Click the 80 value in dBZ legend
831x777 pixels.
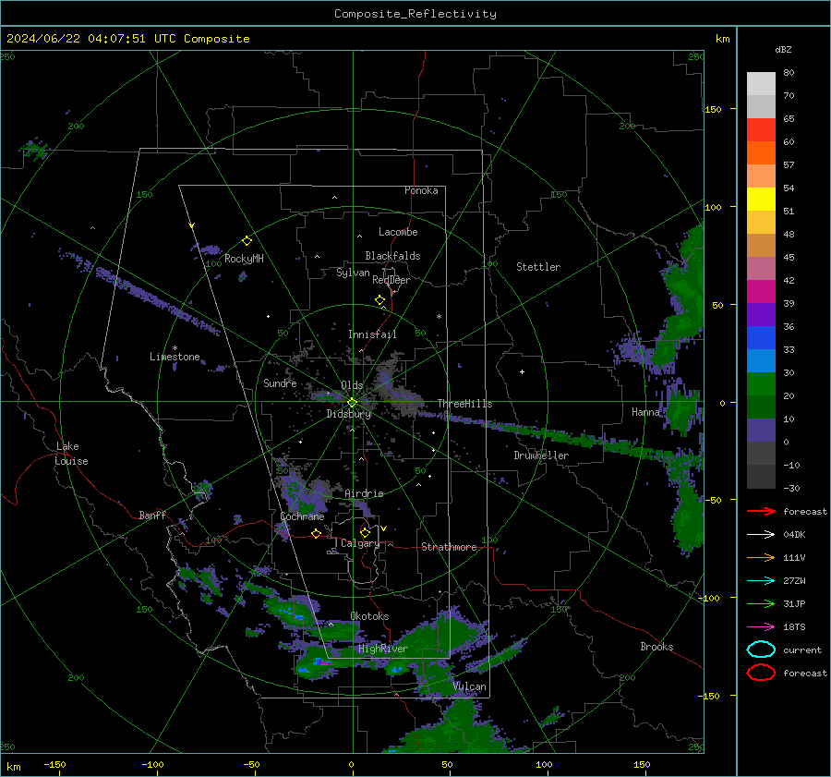click(x=789, y=72)
